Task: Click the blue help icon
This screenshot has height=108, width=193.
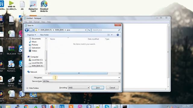Action: click(x=118, y=35)
